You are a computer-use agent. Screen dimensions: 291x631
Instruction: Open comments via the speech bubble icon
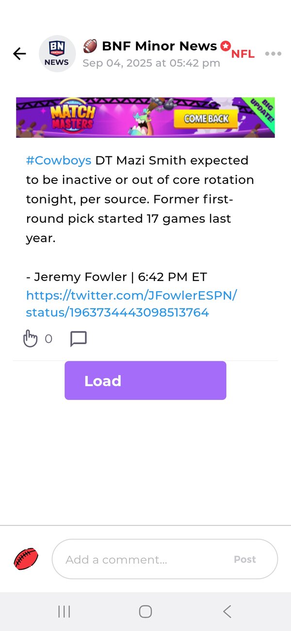[x=79, y=339]
